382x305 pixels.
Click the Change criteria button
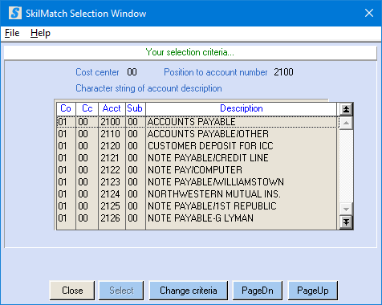(x=189, y=291)
